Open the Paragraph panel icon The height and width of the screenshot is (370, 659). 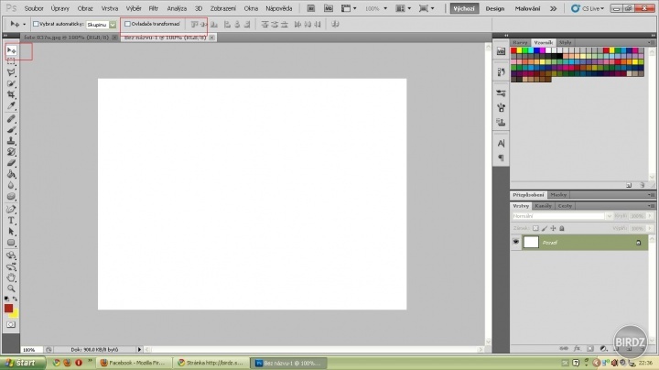501,158
